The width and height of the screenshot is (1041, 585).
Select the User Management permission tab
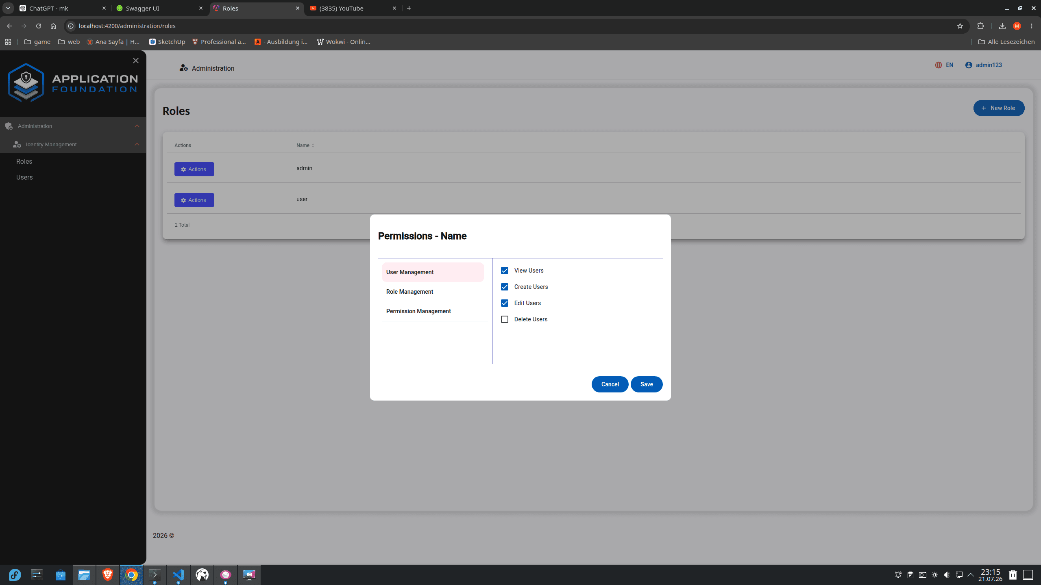pyautogui.click(x=433, y=272)
